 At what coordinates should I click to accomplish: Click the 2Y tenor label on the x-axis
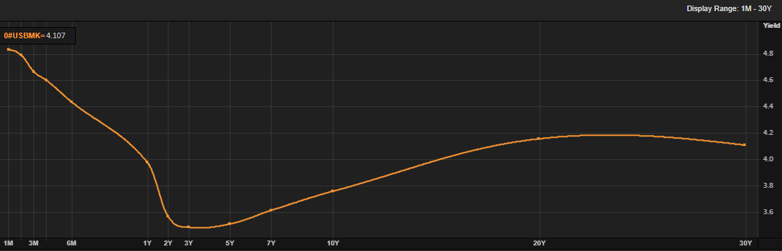168,243
